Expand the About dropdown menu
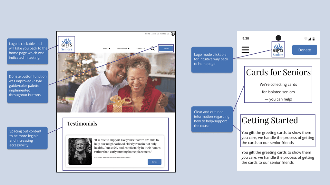 (106, 48)
